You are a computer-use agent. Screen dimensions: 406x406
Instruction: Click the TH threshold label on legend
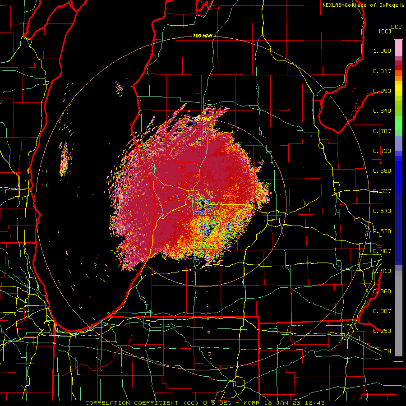(388, 351)
